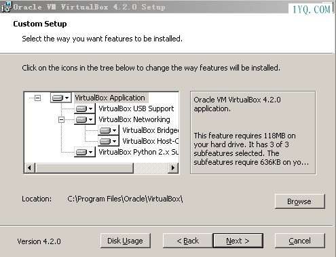
Task: Click the install location path text
Action: [125, 199]
